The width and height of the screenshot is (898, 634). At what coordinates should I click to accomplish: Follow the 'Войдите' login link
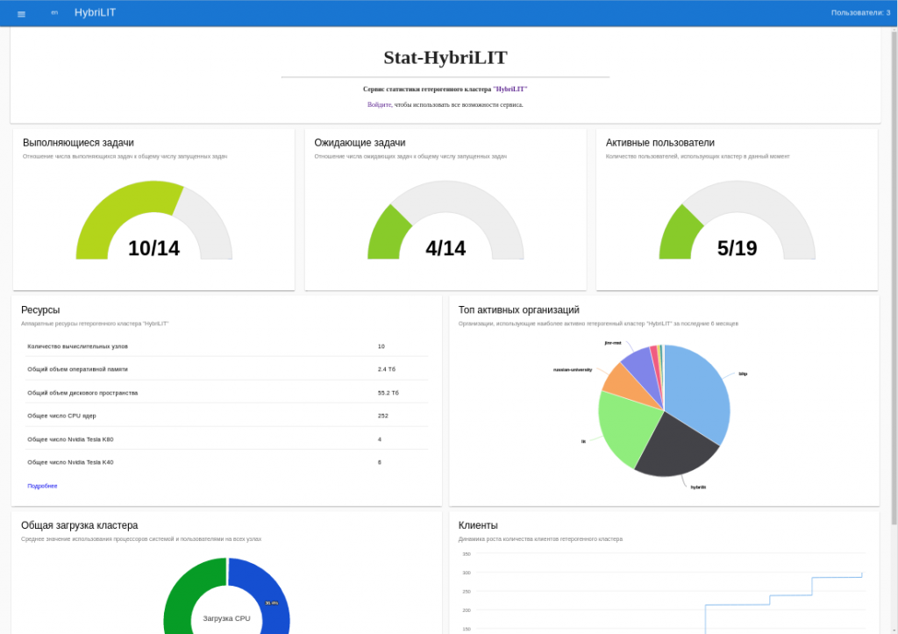click(379, 105)
